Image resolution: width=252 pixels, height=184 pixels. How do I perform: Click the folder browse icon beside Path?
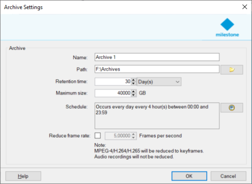click(x=231, y=70)
